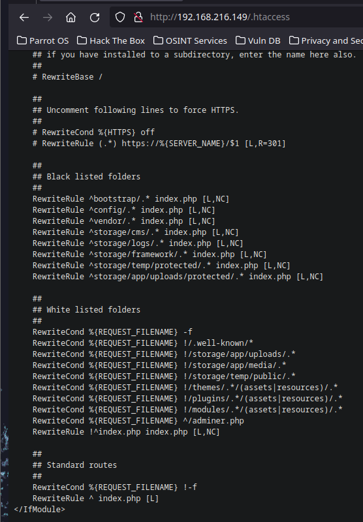The width and height of the screenshot is (363, 522).
Task: Go back to the previous page
Action: [x=24, y=18]
